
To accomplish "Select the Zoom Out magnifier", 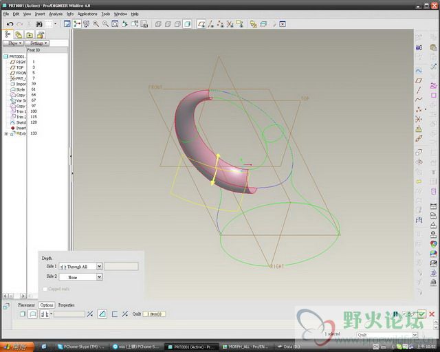I will tap(105, 24).
